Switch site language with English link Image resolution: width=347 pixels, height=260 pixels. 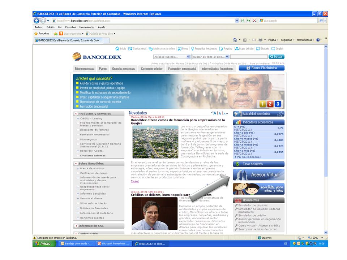[277, 49]
